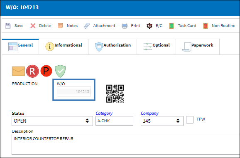Screen dimensions: 240x158
Task: Click the printer Print icon
Action: pos(125,26)
